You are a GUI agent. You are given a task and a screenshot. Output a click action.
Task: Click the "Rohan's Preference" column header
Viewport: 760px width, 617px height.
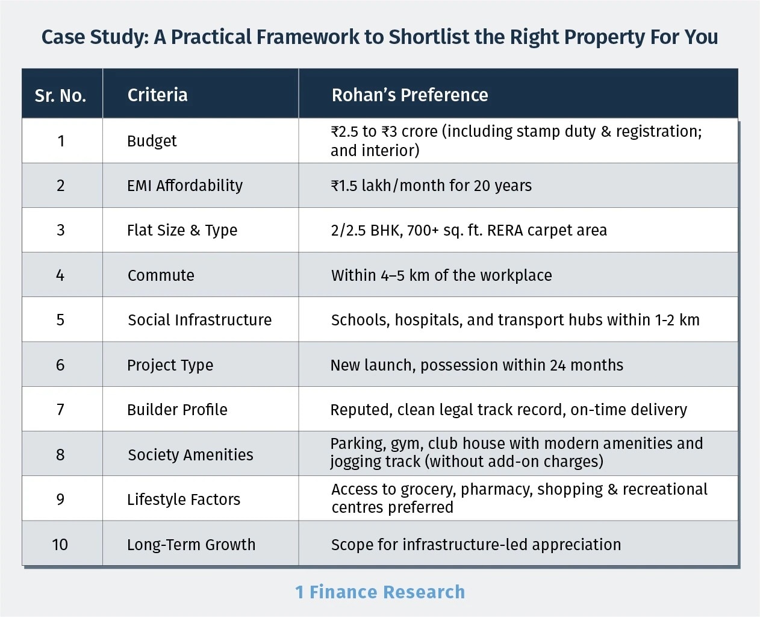pos(410,95)
